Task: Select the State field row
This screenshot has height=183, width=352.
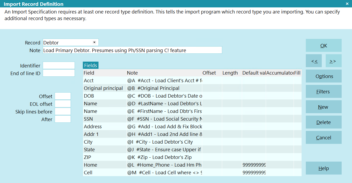Action: click(192, 149)
